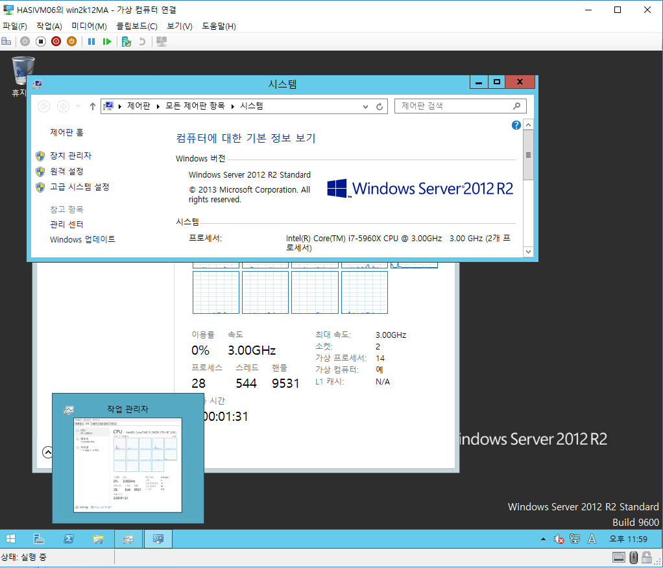Open the 파일(F) menu
Image resolution: width=663 pixels, height=568 pixels.
coord(15,26)
